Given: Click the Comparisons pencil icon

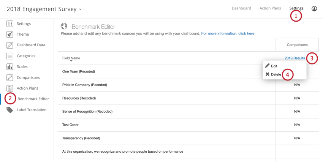Looking at the screenshot, I should click(x=9, y=77).
